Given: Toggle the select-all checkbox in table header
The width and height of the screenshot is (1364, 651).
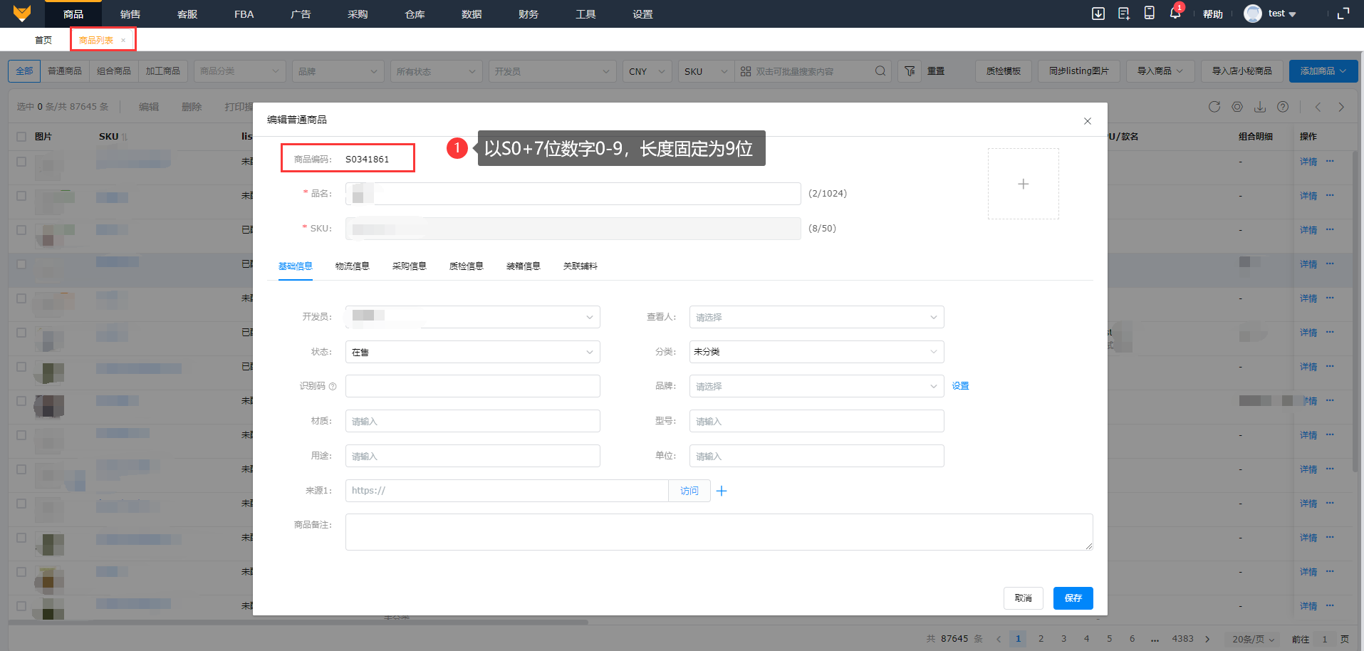Looking at the screenshot, I should (21, 137).
